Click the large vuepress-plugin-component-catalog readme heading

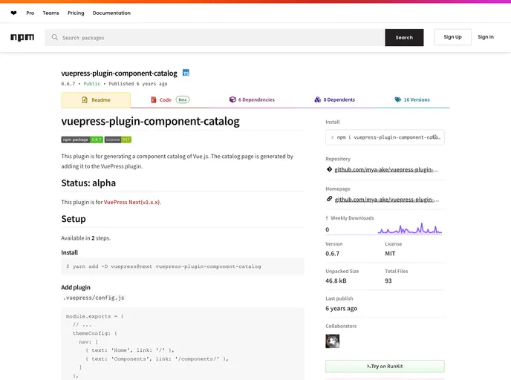[x=150, y=121]
